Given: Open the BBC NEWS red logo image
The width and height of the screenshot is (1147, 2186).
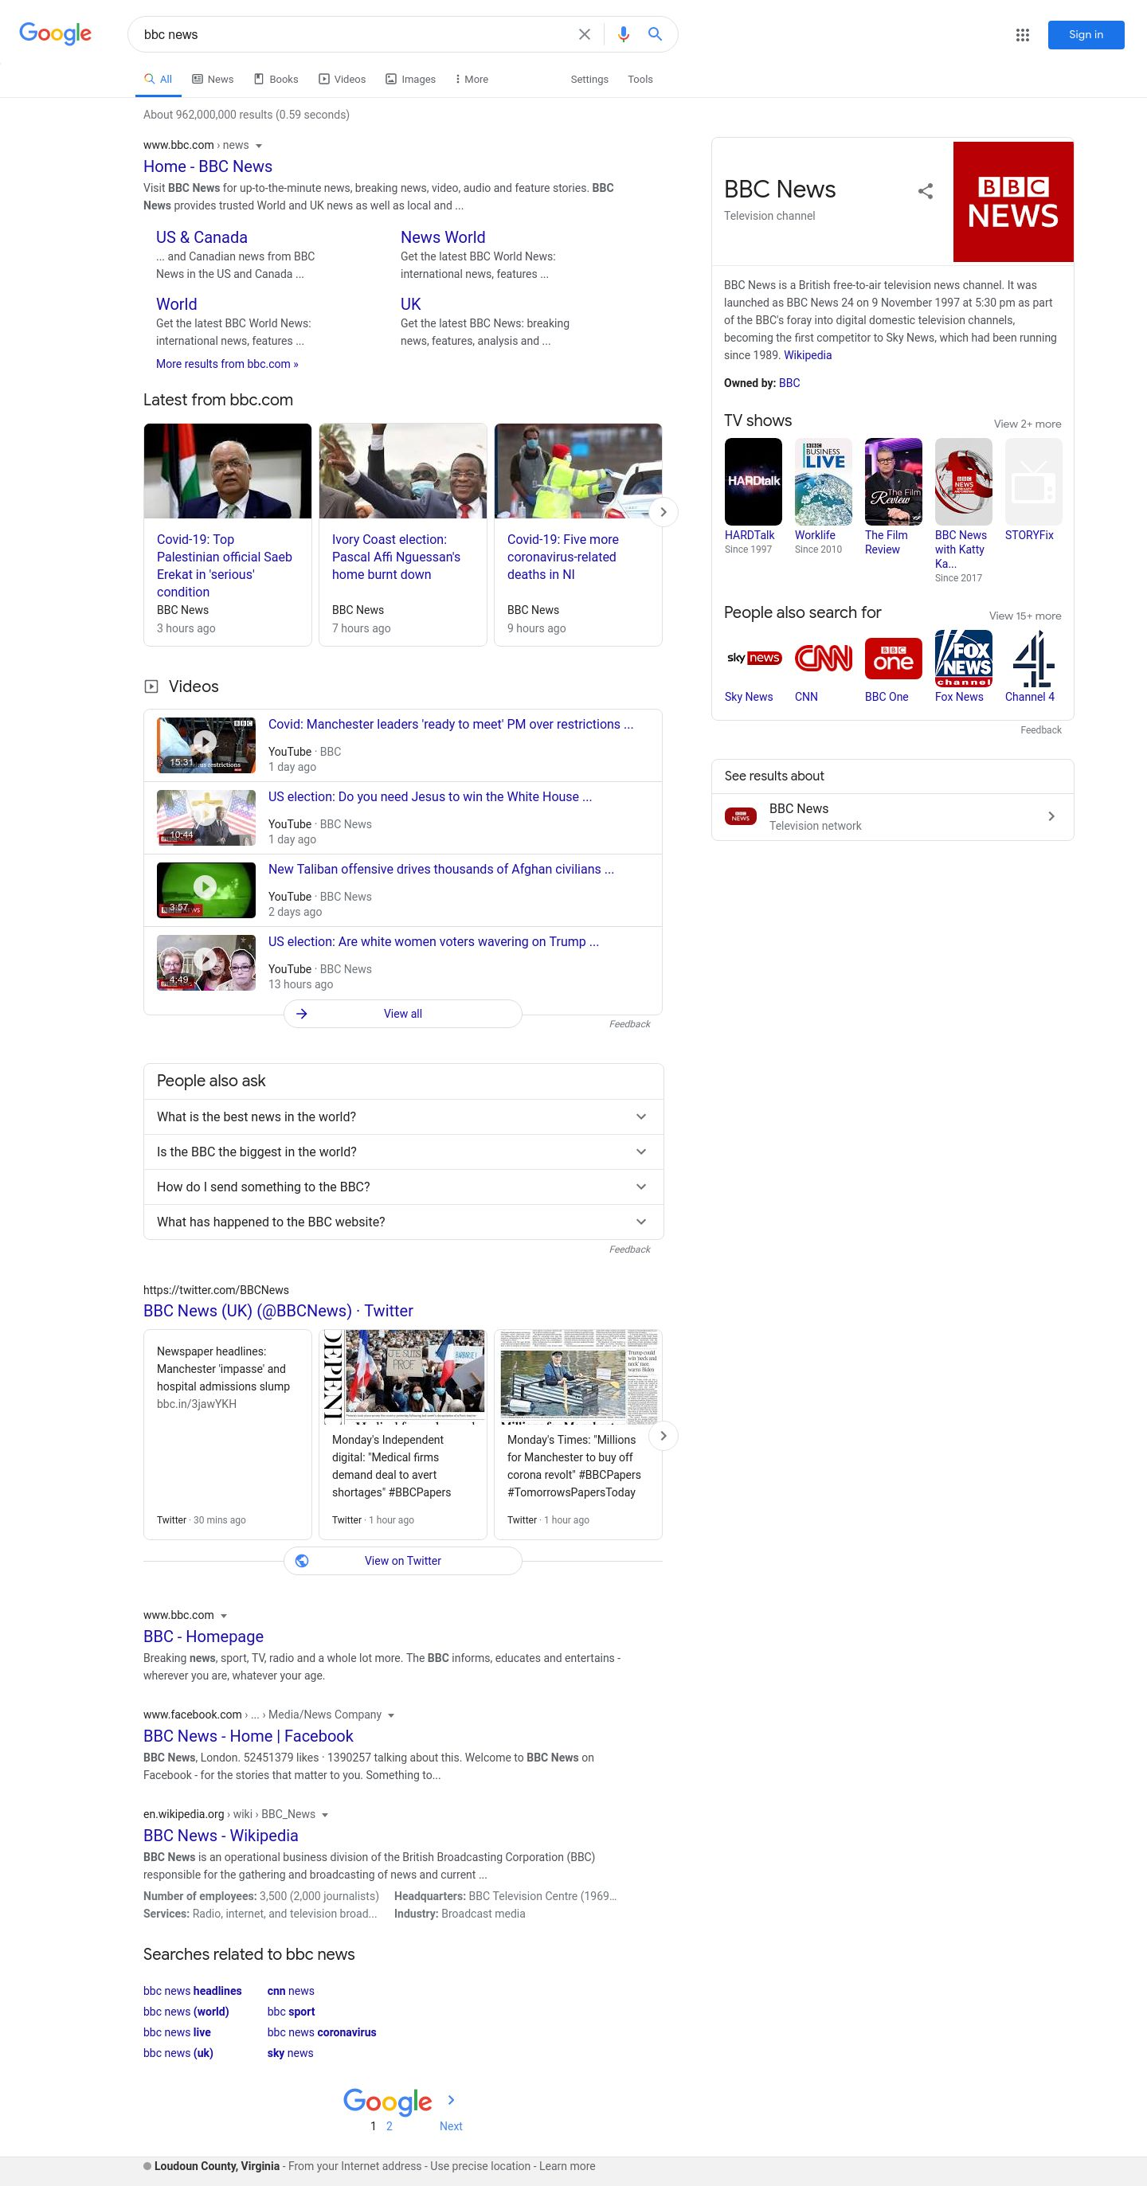Looking at the screenshot, I should (x=1013, y=202).
